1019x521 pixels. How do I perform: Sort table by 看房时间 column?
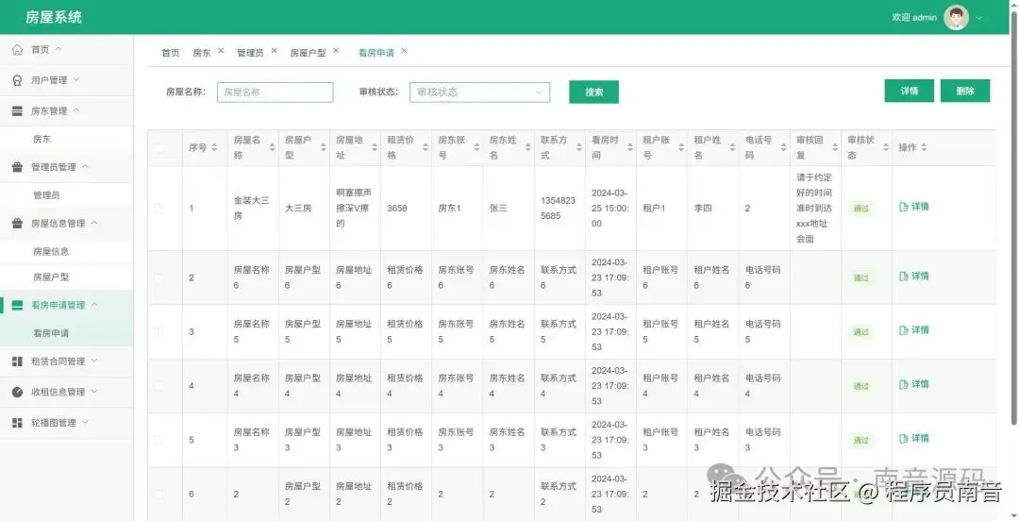(x=629, y=147)
